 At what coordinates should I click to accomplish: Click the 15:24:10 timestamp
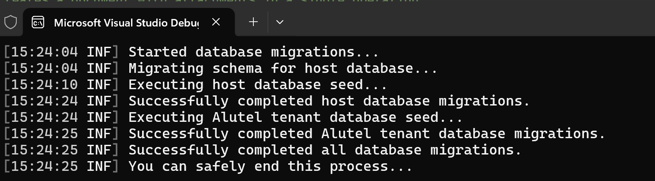44,85
